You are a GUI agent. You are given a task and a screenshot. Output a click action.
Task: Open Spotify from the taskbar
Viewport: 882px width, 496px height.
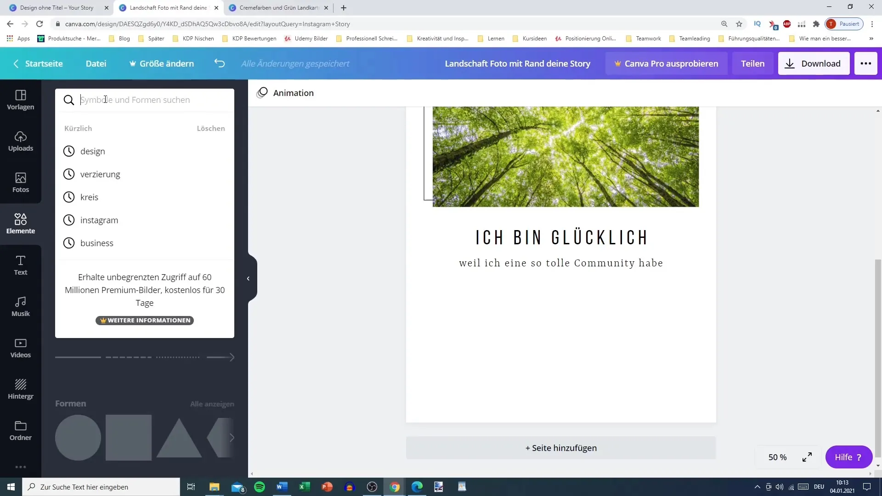[x=260, y=487]
